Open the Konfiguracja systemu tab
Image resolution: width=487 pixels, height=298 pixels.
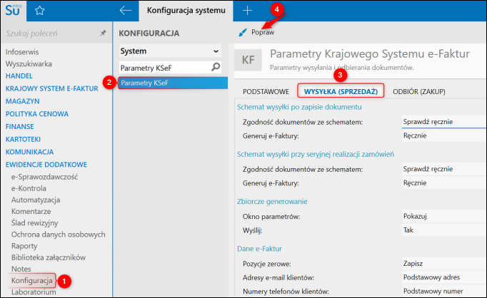(x=186, y=11)
